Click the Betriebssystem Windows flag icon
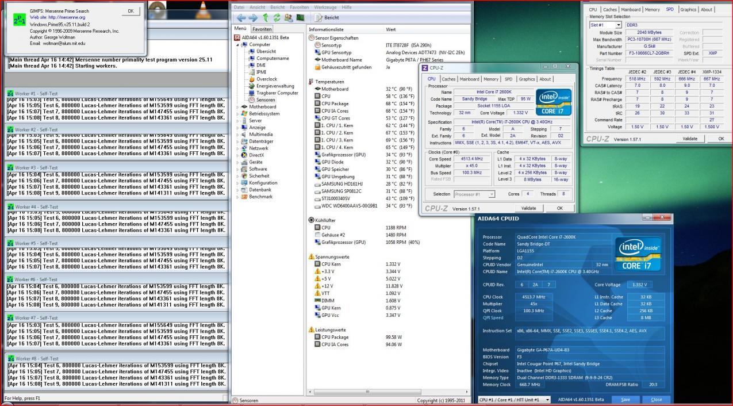The width and height of the screenshot is (733, 406). pyautogui.click(x=244, y=113)
